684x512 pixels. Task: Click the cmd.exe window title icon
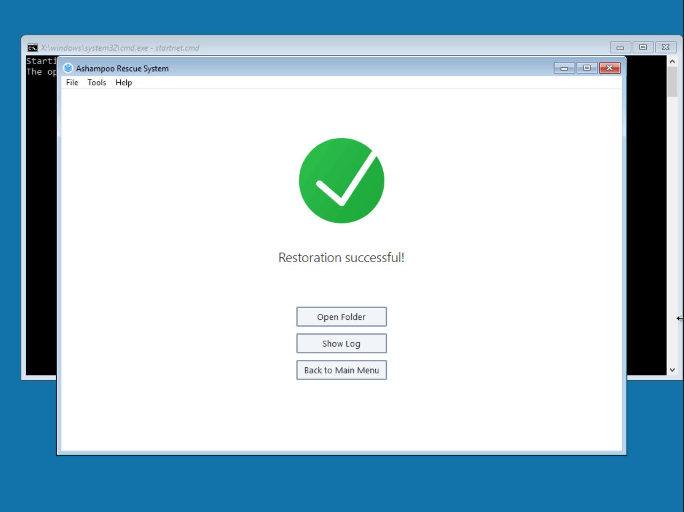point(33,48)
